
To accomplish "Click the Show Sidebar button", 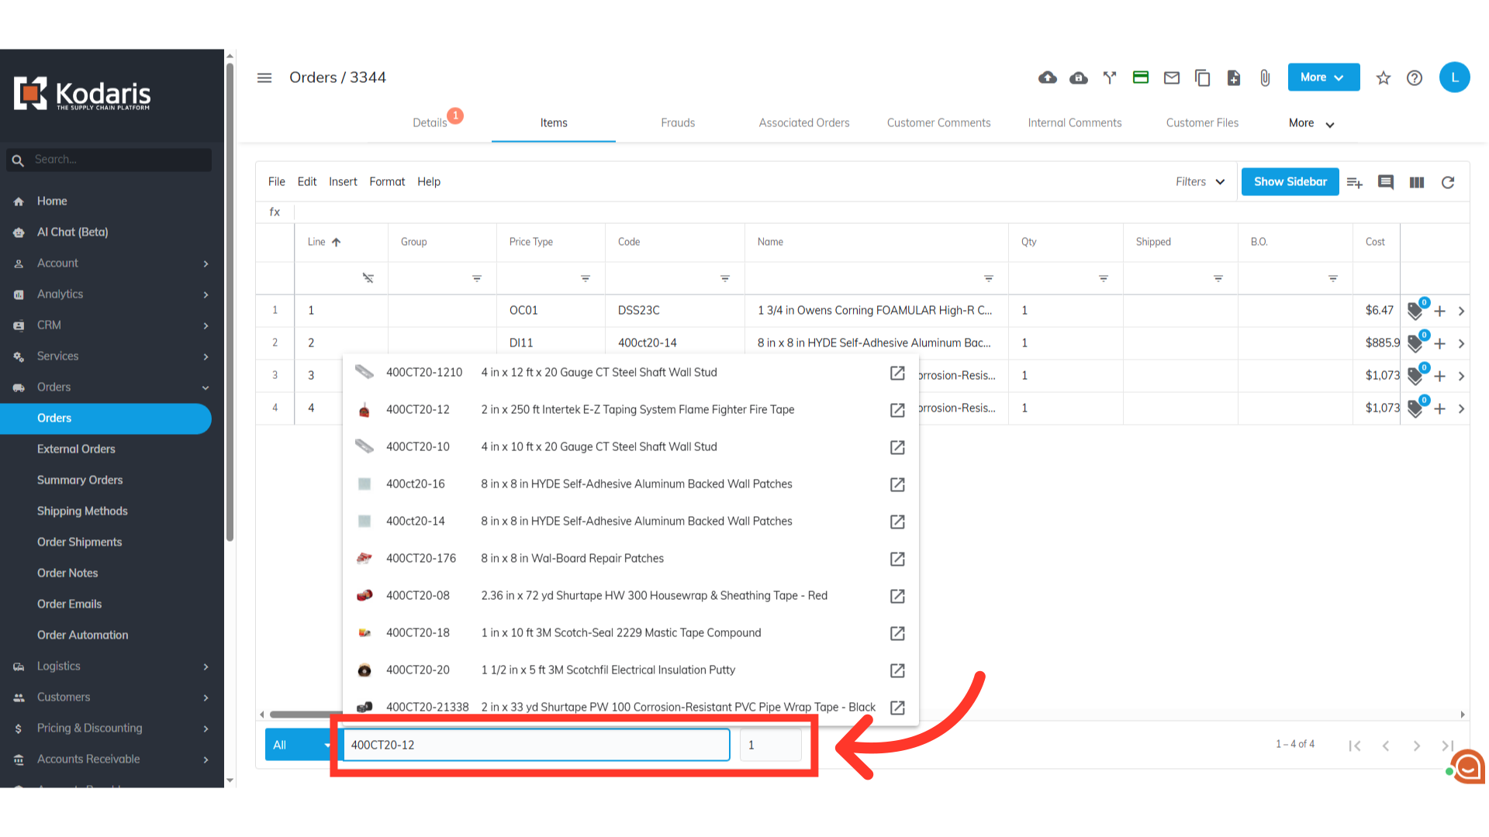I will pyautogui.click(x=1290, y=182).
